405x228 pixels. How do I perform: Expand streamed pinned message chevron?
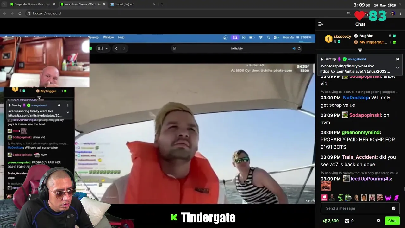[x=68, y=112]
